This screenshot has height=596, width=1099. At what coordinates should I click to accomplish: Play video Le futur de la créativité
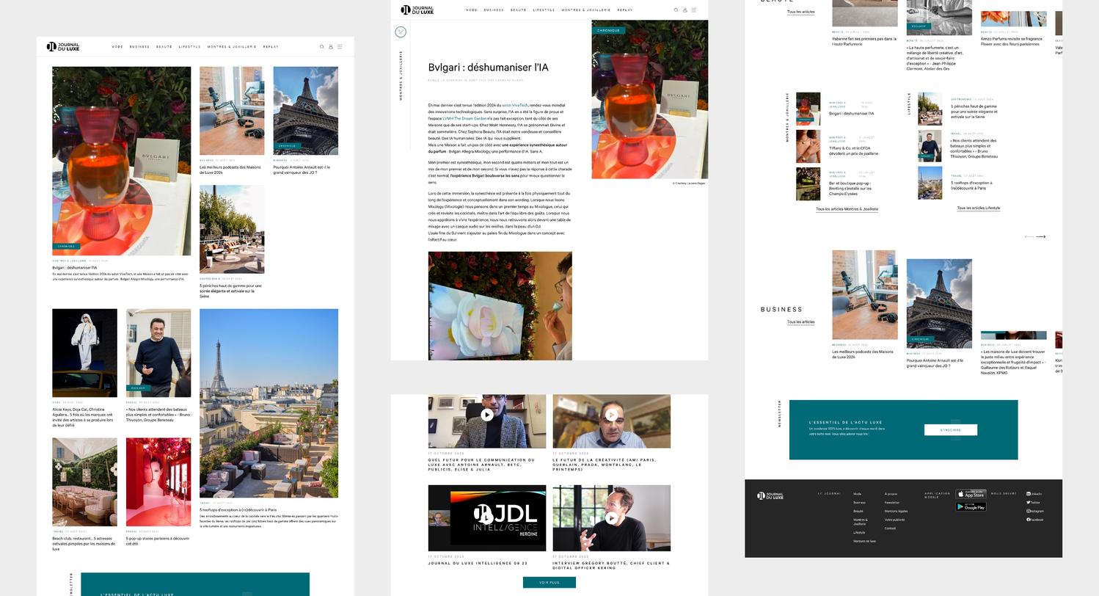pos(612,415)
